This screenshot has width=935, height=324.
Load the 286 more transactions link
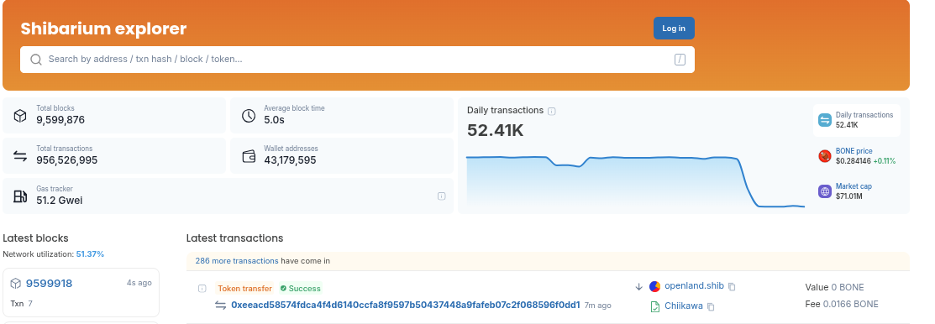coord(237,261)
